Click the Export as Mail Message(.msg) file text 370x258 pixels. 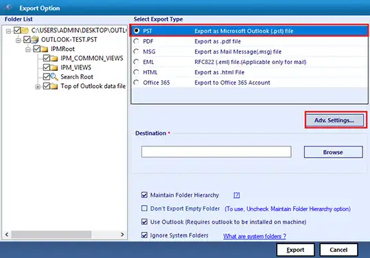pyautogui.click(x=238, y=52)
